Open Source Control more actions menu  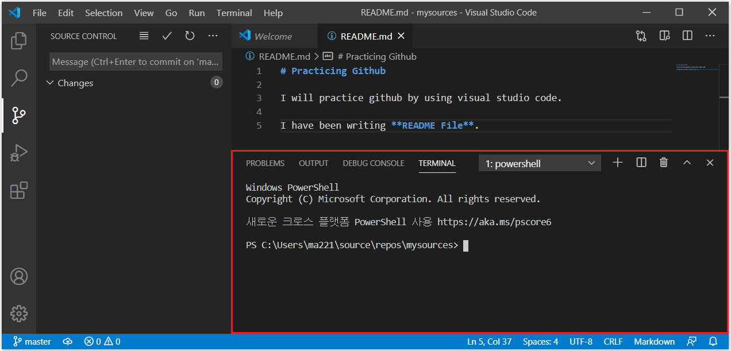[x=213, y=36]
